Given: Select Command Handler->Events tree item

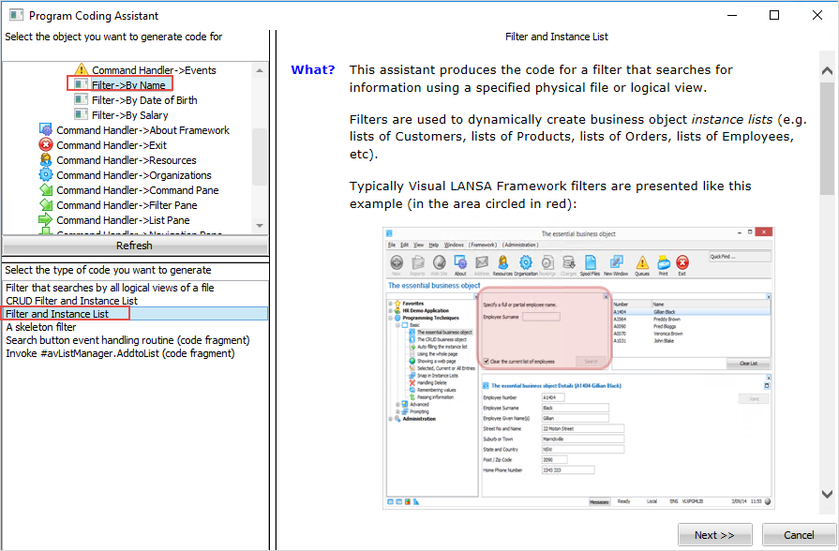Looking at the screenshot, I should point(154,70).
